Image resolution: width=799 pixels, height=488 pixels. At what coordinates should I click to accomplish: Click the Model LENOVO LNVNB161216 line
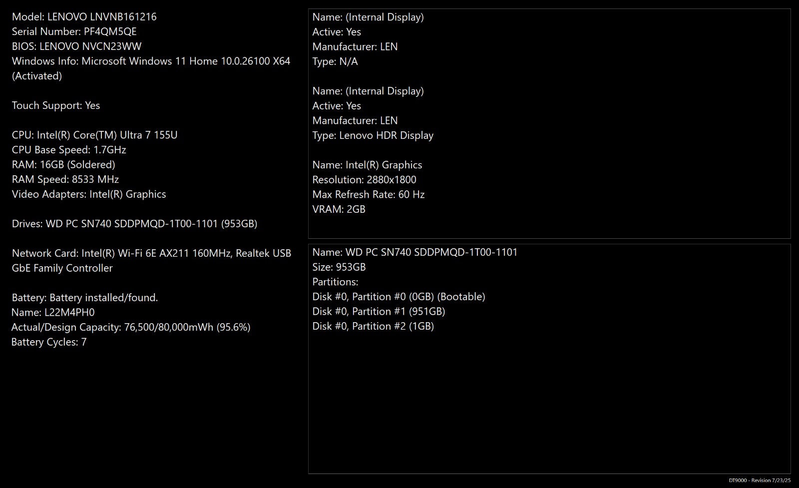click(x=84, y=17)
